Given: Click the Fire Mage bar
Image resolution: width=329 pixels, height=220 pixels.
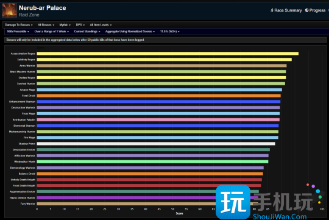Looking at the screenshot, I should point(158,138).
